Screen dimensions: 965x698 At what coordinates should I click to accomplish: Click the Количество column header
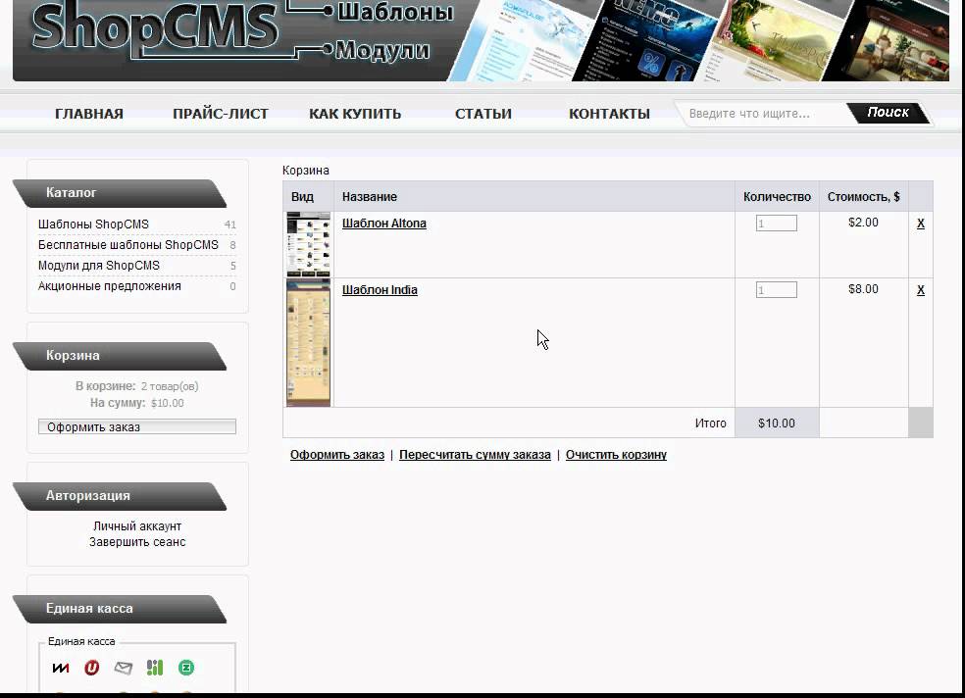(x=777, y=197)
